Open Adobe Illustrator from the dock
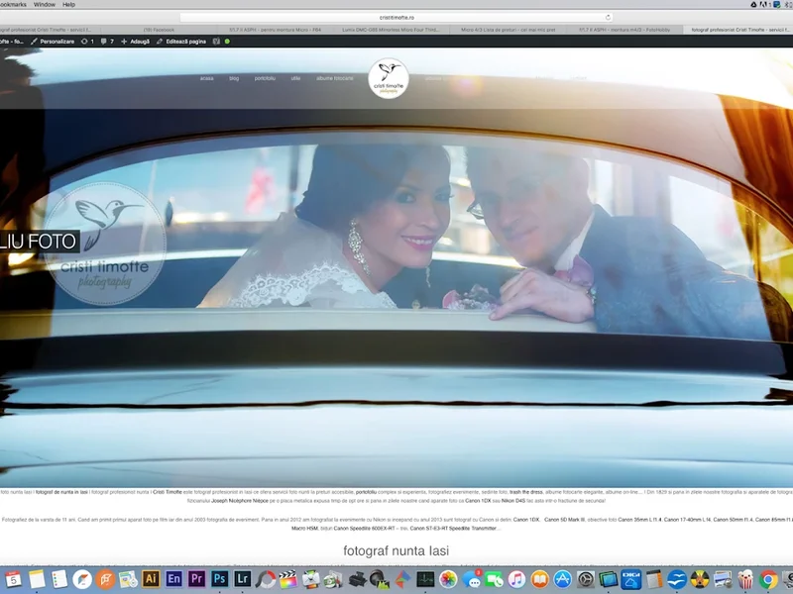This screenshot has width=793, height=594. [152, 579]
